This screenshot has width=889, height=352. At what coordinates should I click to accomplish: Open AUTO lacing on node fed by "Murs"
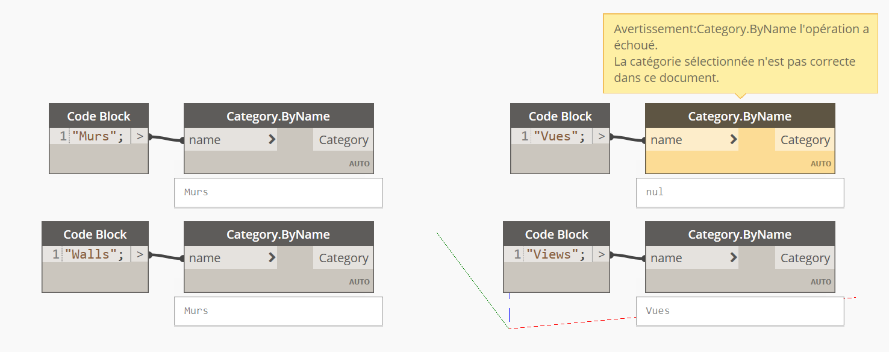tap(360, 163)
